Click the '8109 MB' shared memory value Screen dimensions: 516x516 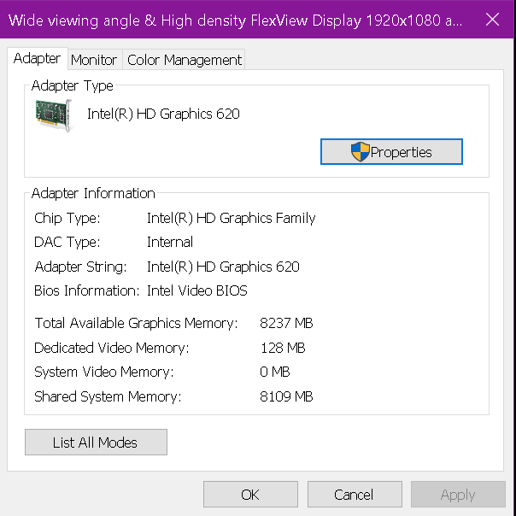[286, 396]
